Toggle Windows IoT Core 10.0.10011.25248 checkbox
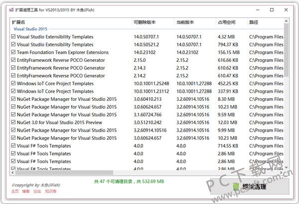 pos(13,83)
